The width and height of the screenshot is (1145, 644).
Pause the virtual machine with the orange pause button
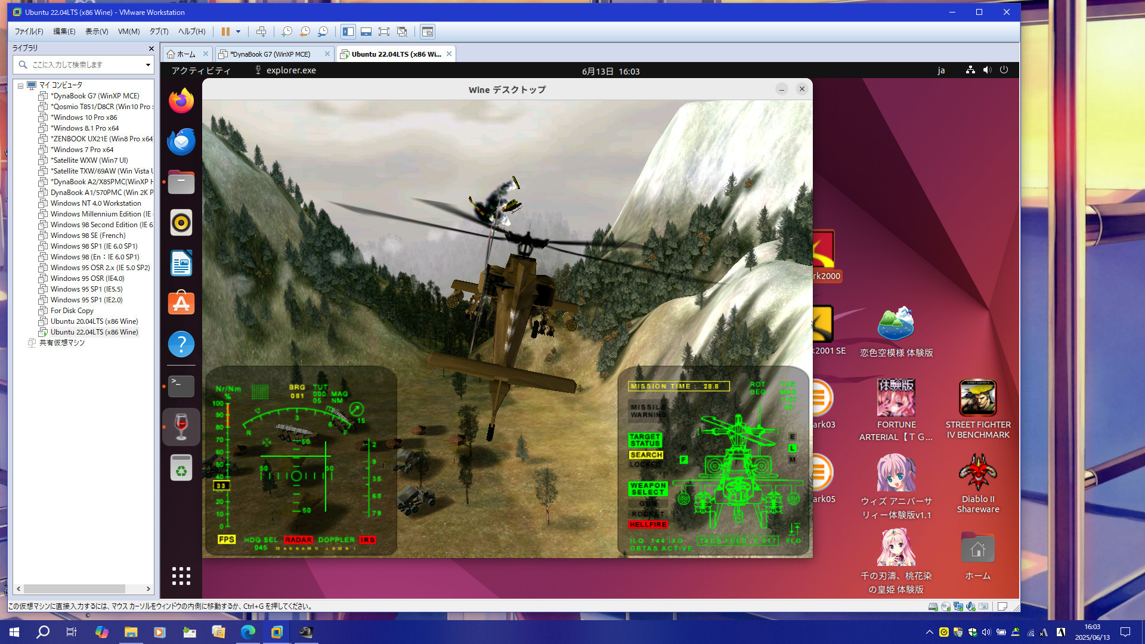[x=225, y=32]
